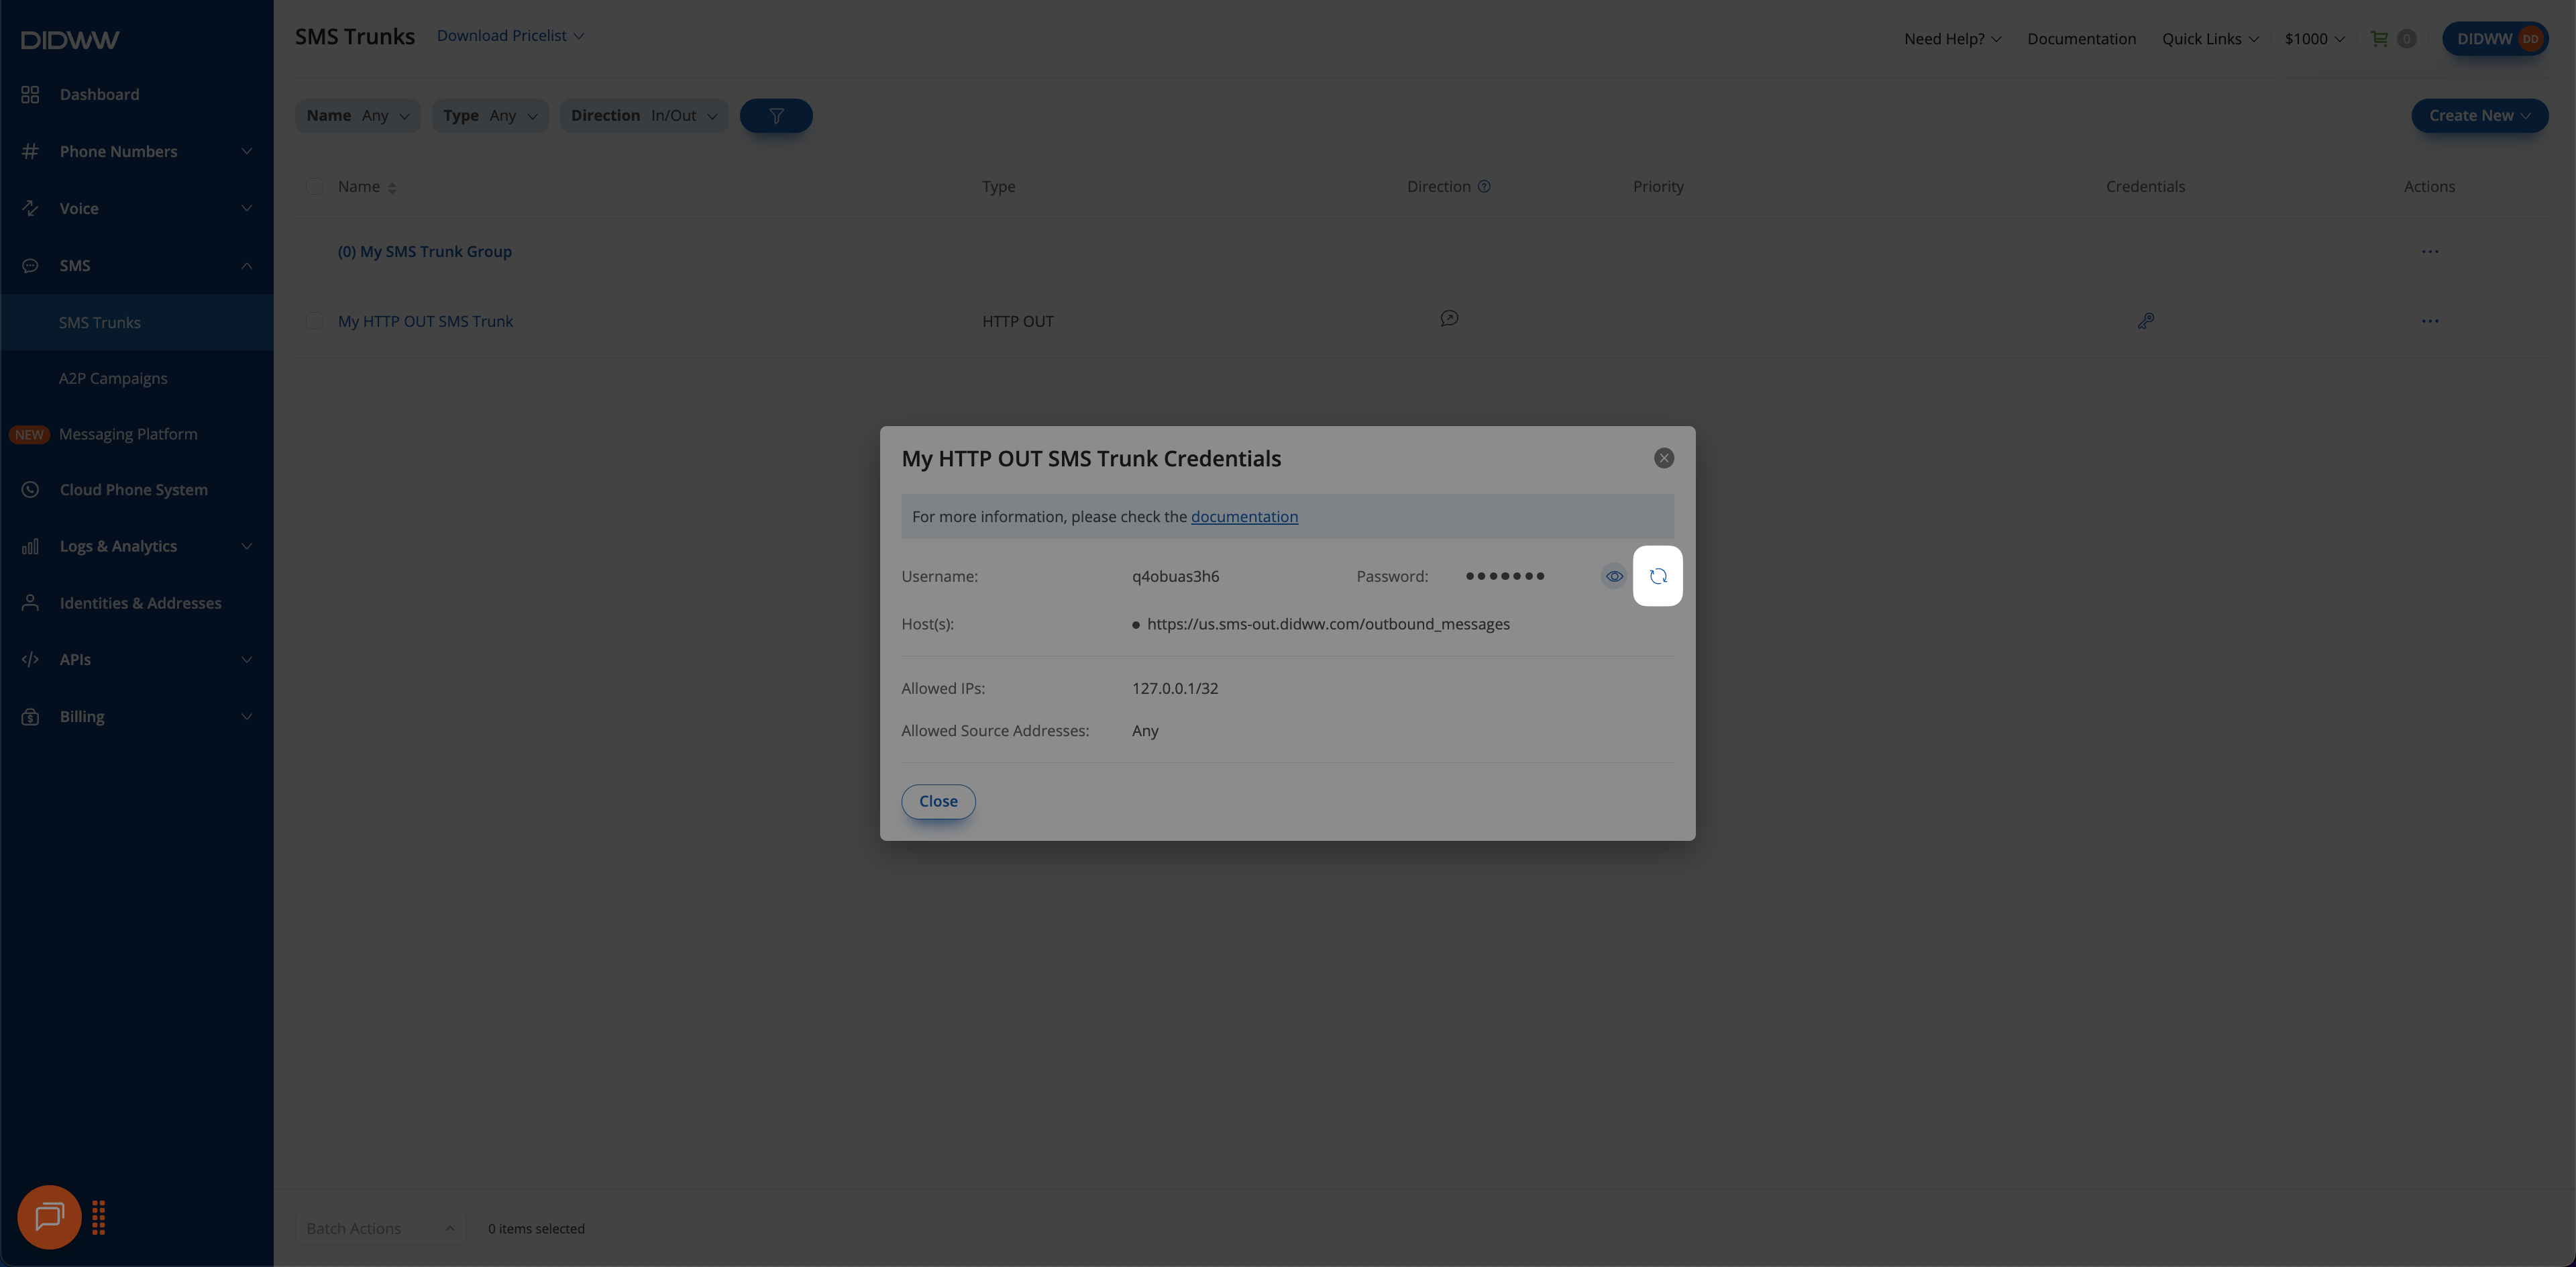Click the host URL us.sms-out.didww.com
This screenshot has height=1267, width=2576.
pyautogui.click(x=1328, y=624)
